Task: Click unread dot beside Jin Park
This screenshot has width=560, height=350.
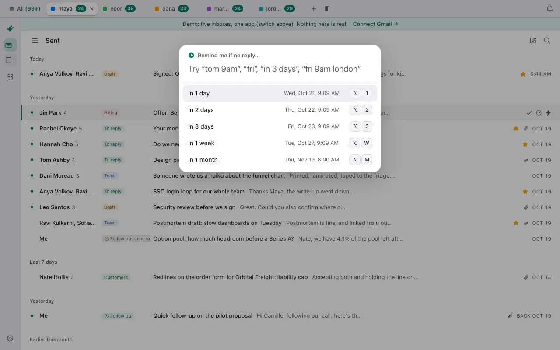Action: point(32,112)
